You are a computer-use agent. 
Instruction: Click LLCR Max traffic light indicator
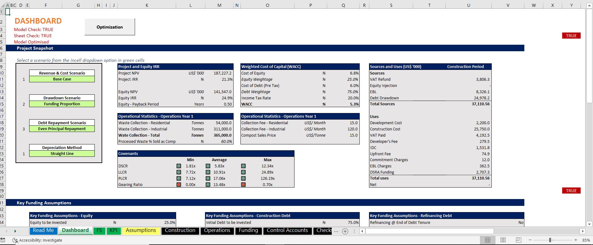pos(243,172)
